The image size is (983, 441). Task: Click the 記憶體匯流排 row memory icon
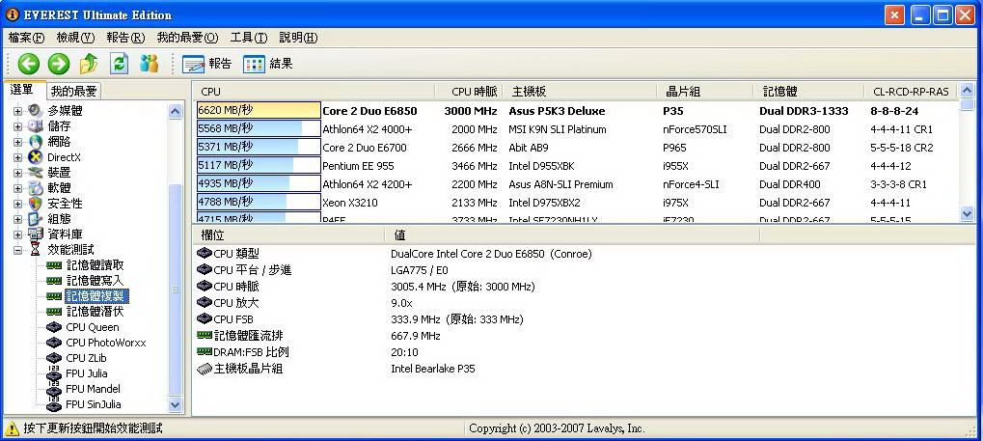205,336
